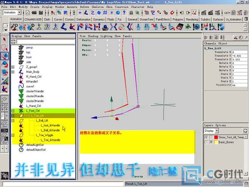Screen dimensions: 249x187
Task: Click the single perspective layout icon
Action: click(x=5, y=99)
